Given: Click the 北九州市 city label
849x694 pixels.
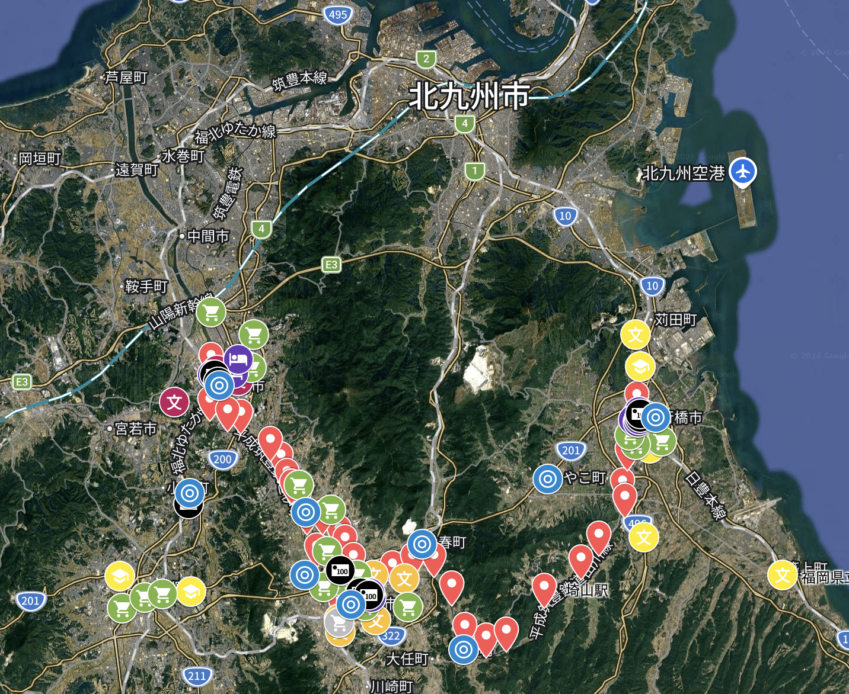Looking at the screenshot, I should (469, 96).
